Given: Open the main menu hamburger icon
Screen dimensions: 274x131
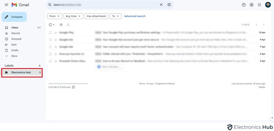Looking at the screenshot, I should point(6,5).
